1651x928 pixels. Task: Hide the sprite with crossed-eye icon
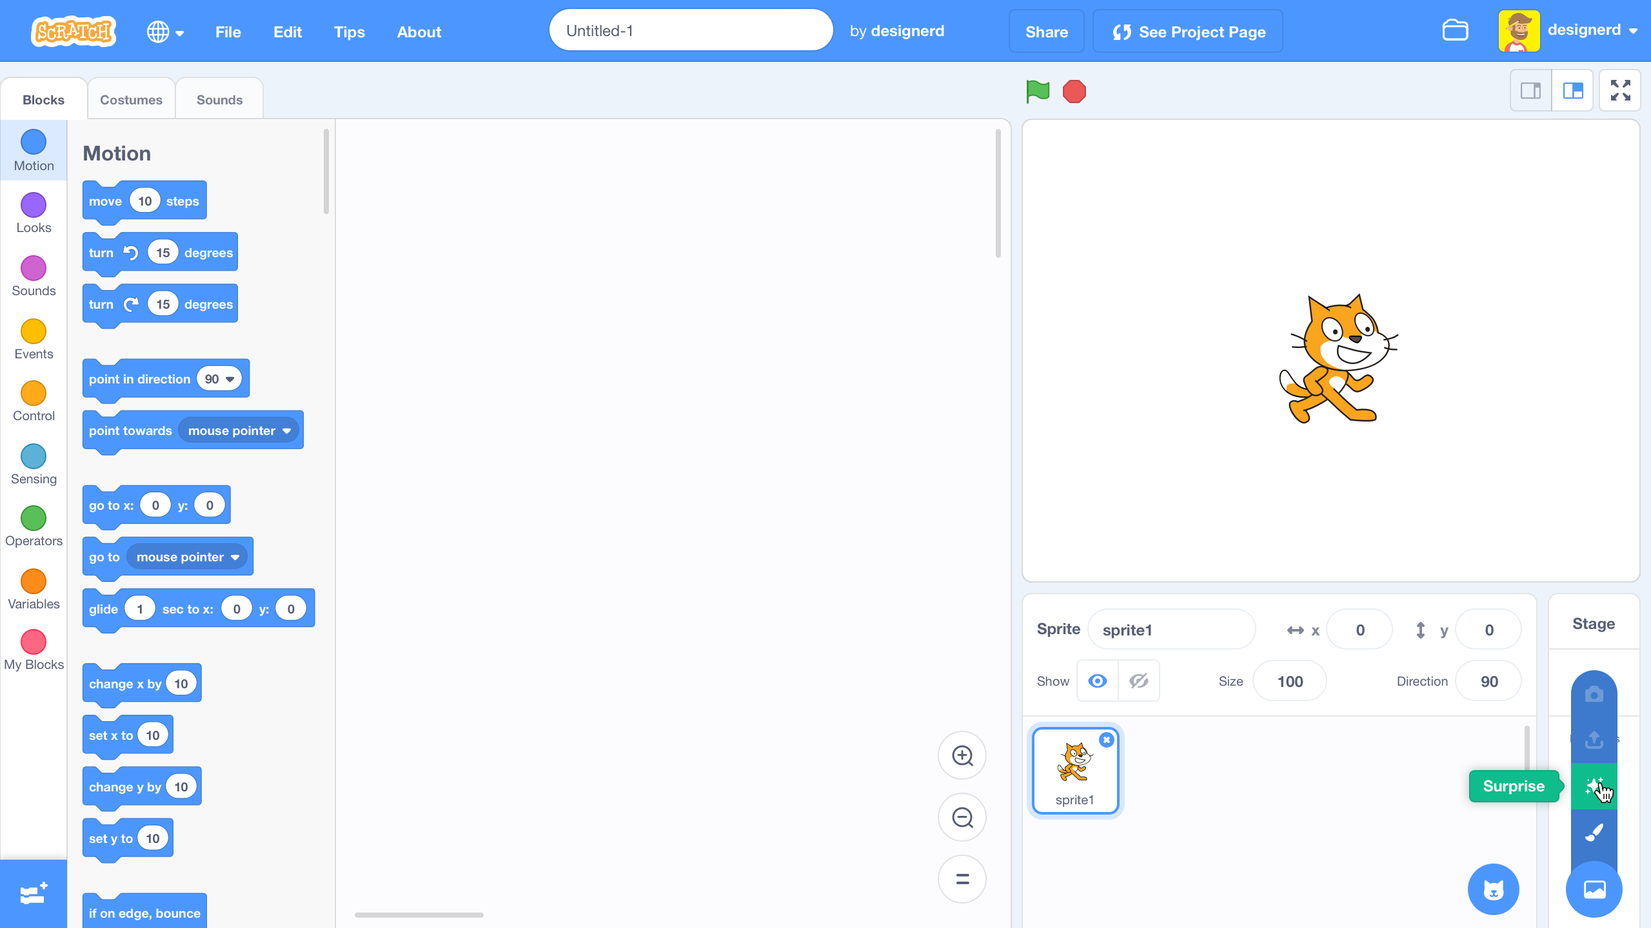click(x=1139, y=681)
